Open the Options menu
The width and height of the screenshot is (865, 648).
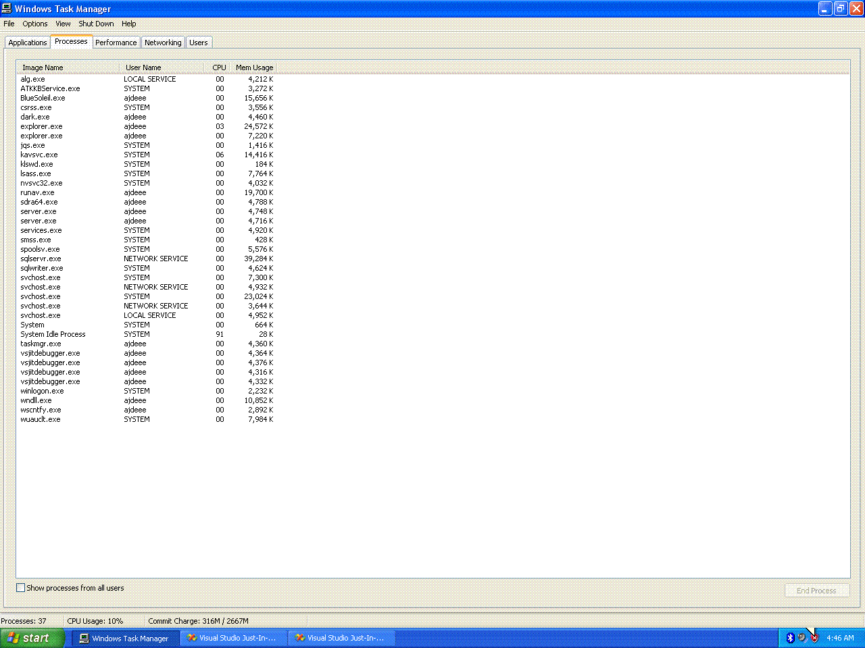tap(35, 24)
